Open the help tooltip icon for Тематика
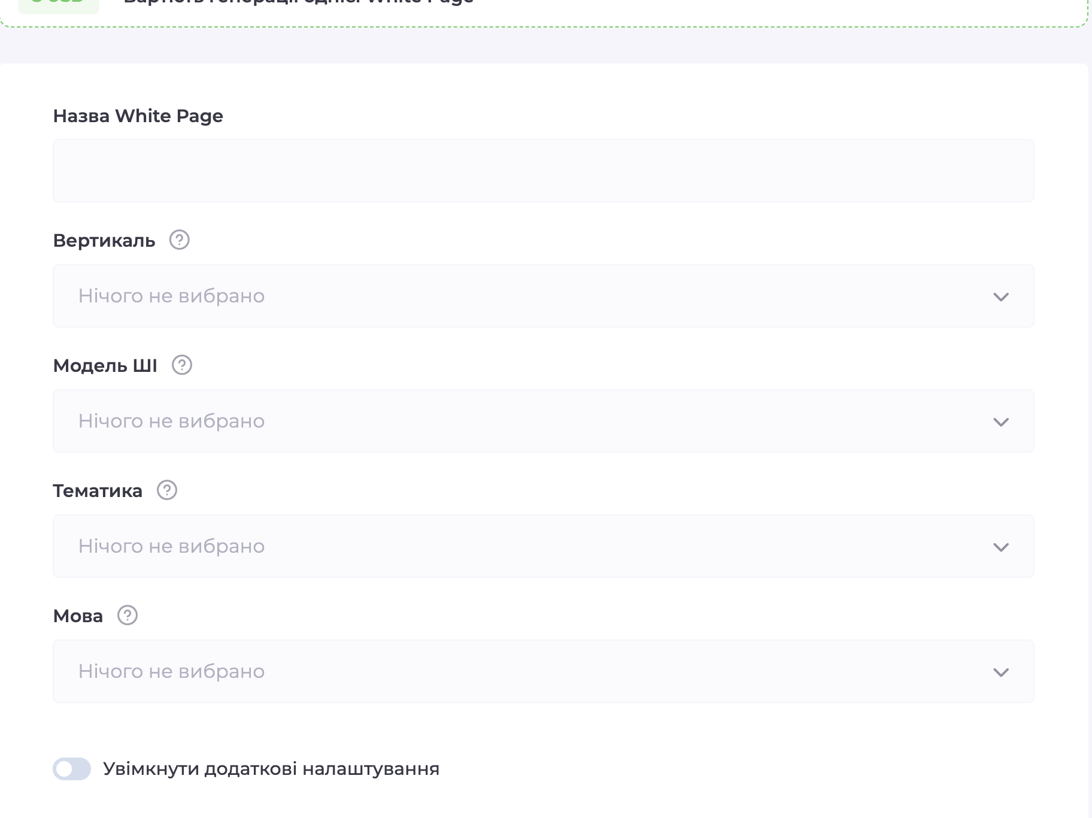 coord(167,490)
